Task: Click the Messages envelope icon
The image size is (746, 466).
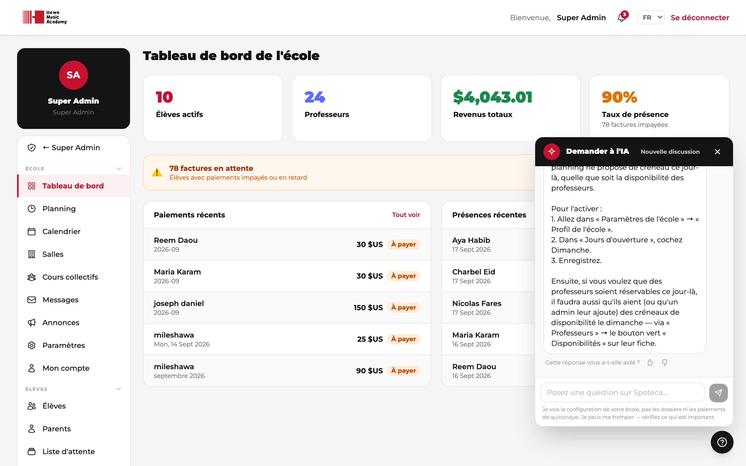Action: 31,300
